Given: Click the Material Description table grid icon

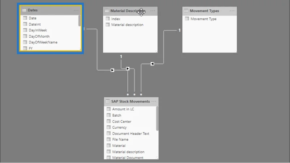Looking at the screenshot, I should [107, 11].
